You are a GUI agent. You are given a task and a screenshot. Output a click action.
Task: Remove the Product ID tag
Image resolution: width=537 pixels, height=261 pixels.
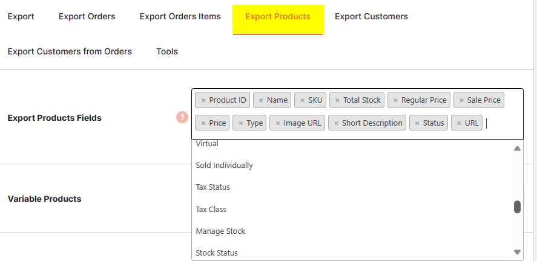(x=203, y=100)
